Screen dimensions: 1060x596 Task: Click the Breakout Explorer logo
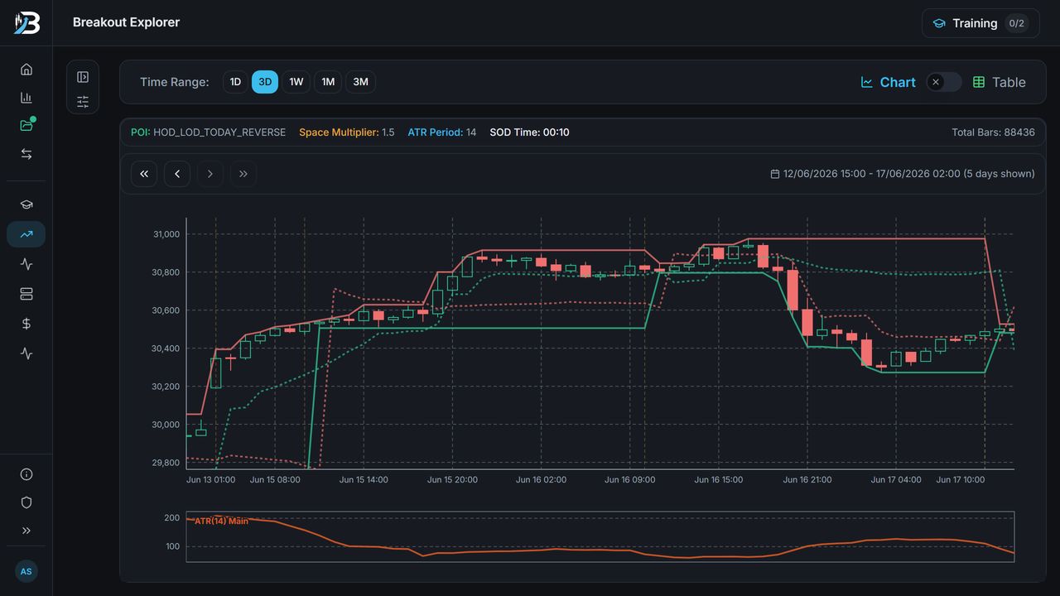[26, 22]
